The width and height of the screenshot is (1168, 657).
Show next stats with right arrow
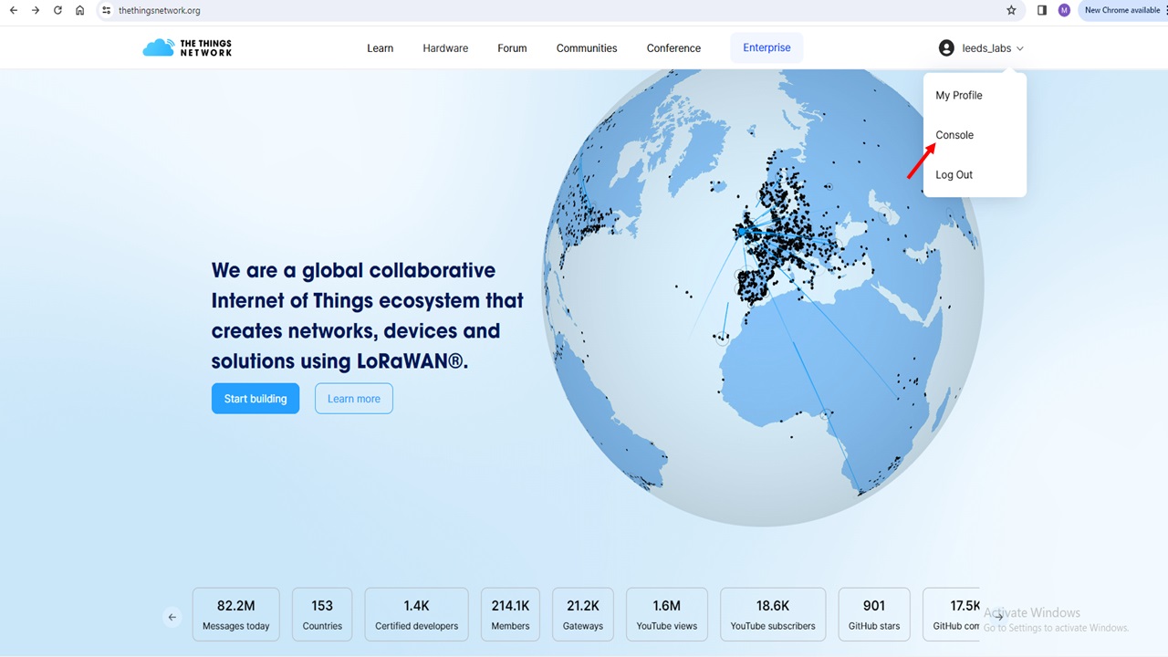pyautogui.click(x=998, y=617)
